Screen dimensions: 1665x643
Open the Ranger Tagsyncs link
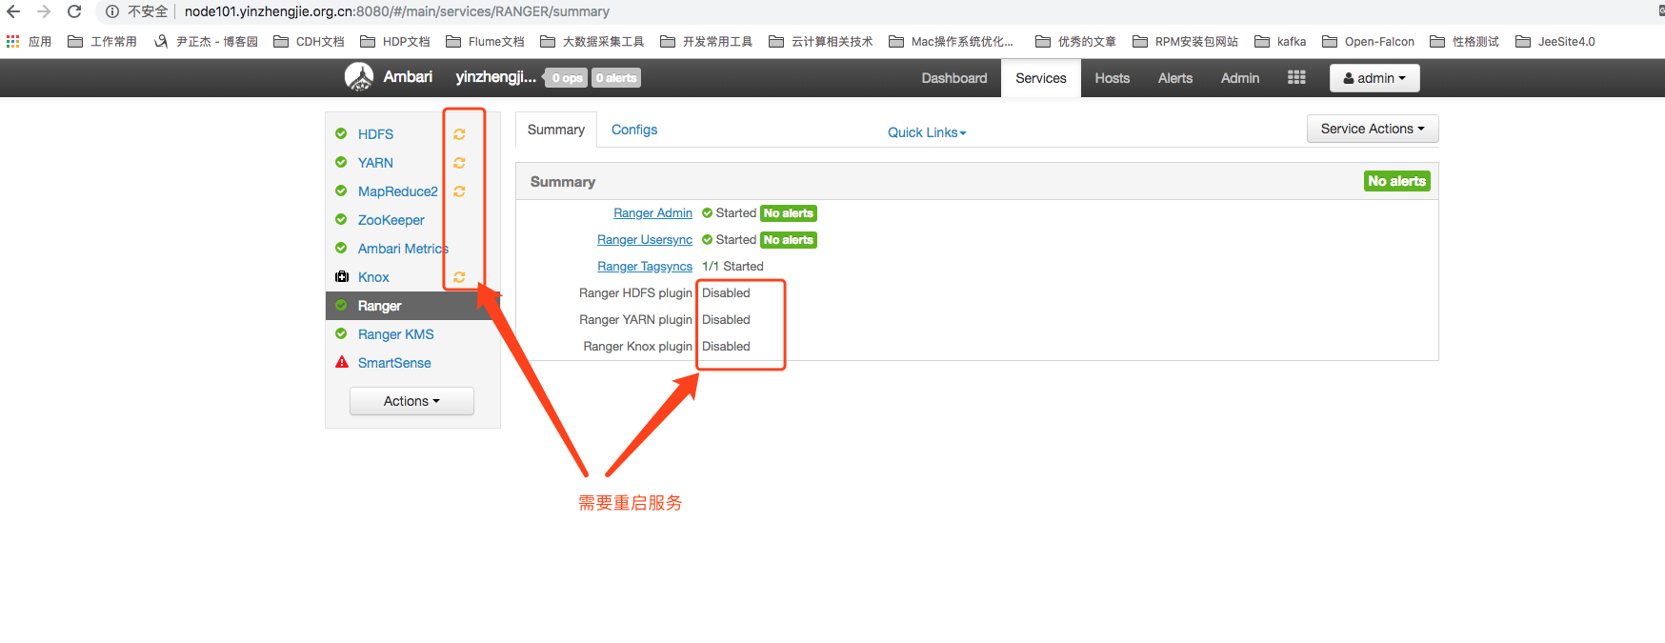pos(645,267)
